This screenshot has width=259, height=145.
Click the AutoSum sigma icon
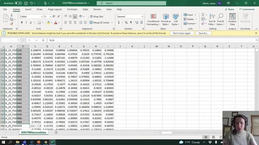(203, 15)
